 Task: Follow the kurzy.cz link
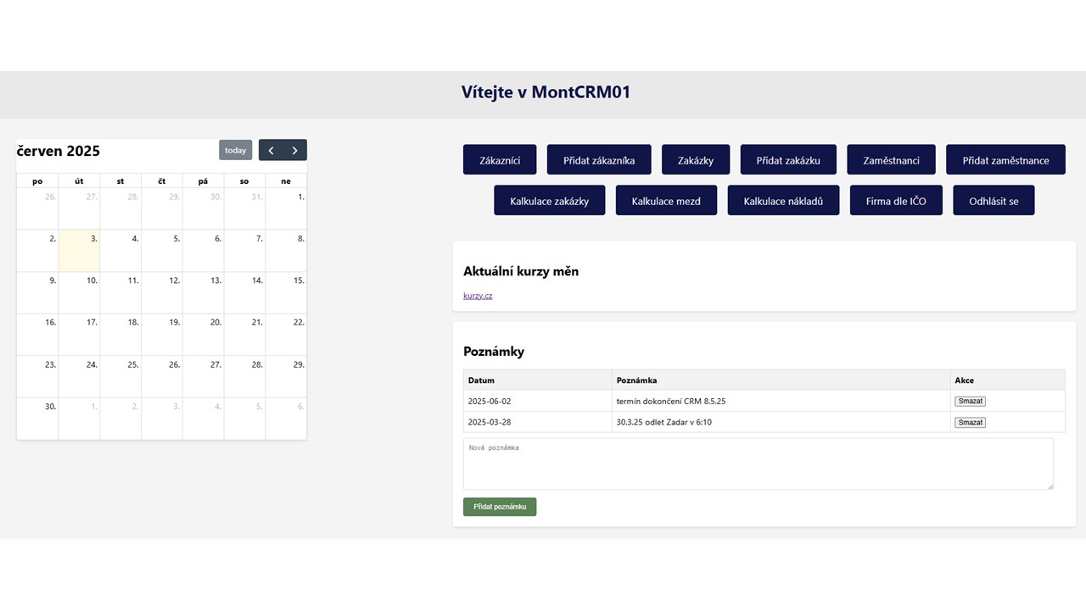pyautogui.click(x=478, y=296)
